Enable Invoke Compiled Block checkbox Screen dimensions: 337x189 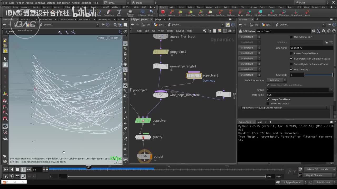click(291, 53)
